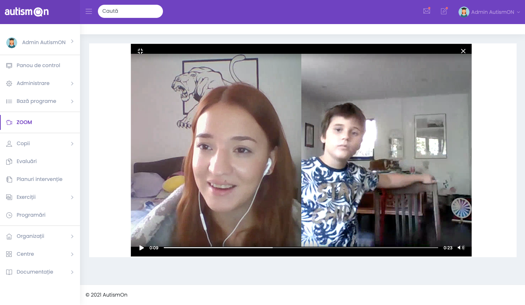Click the Programări clock icon
The height and width of the screenshot is (305, 525).
pos(9,215)
